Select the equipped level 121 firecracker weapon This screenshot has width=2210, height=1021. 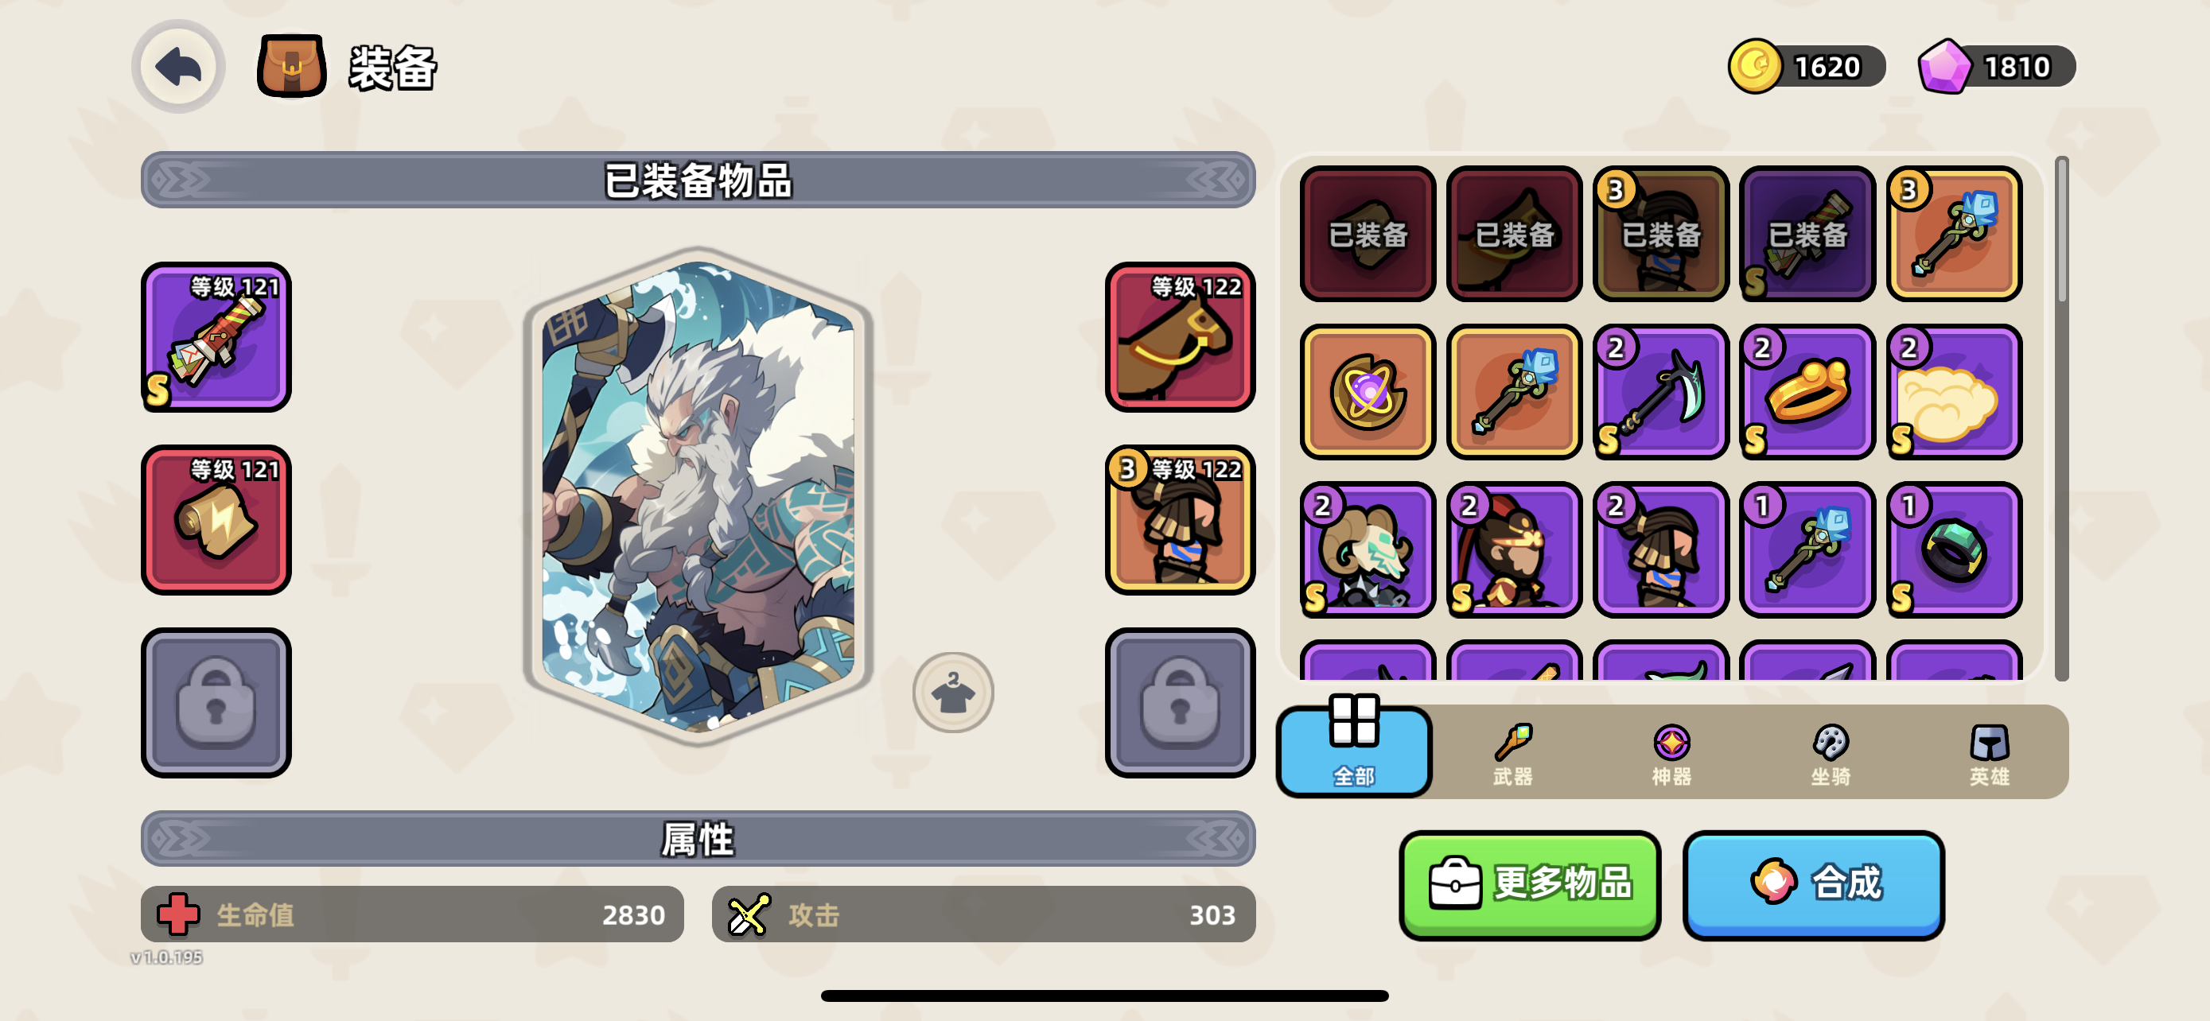[x=216, y=337]
